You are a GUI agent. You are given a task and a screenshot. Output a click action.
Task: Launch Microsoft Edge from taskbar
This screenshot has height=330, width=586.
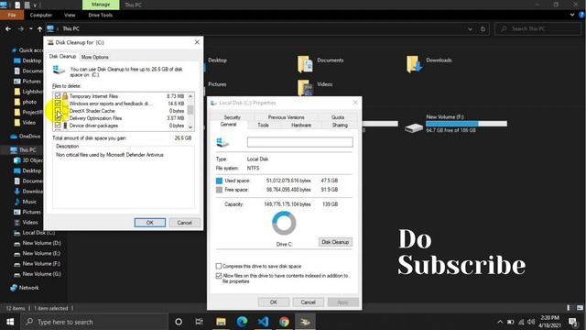pos(242,322)
